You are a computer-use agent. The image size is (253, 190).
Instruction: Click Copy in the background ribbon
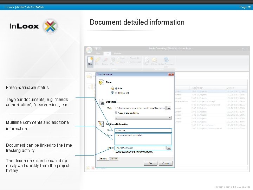(x=121, y=58)
